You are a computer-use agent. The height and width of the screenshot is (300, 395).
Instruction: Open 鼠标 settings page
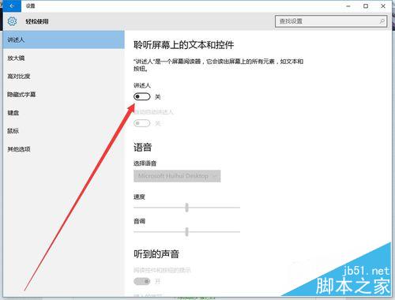63,131
